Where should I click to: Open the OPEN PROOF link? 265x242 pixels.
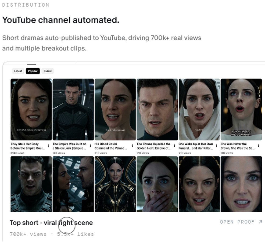click(x=241, y=222)
